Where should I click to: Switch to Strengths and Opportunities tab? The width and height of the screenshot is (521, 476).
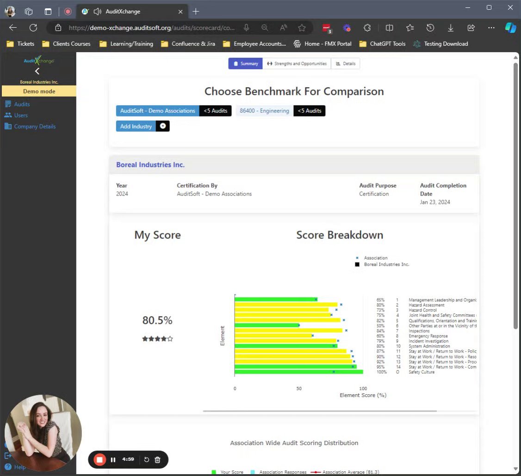[297, 63]
